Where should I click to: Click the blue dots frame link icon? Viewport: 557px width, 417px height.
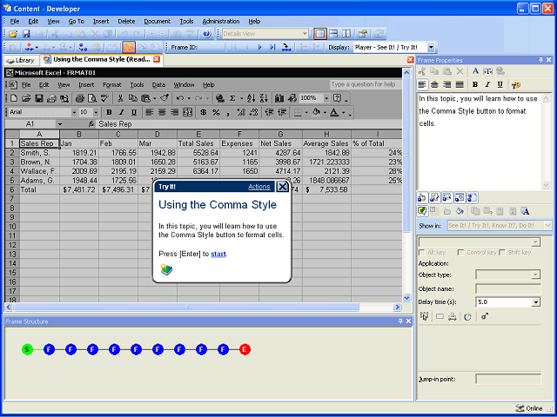(x=83, y=47)
